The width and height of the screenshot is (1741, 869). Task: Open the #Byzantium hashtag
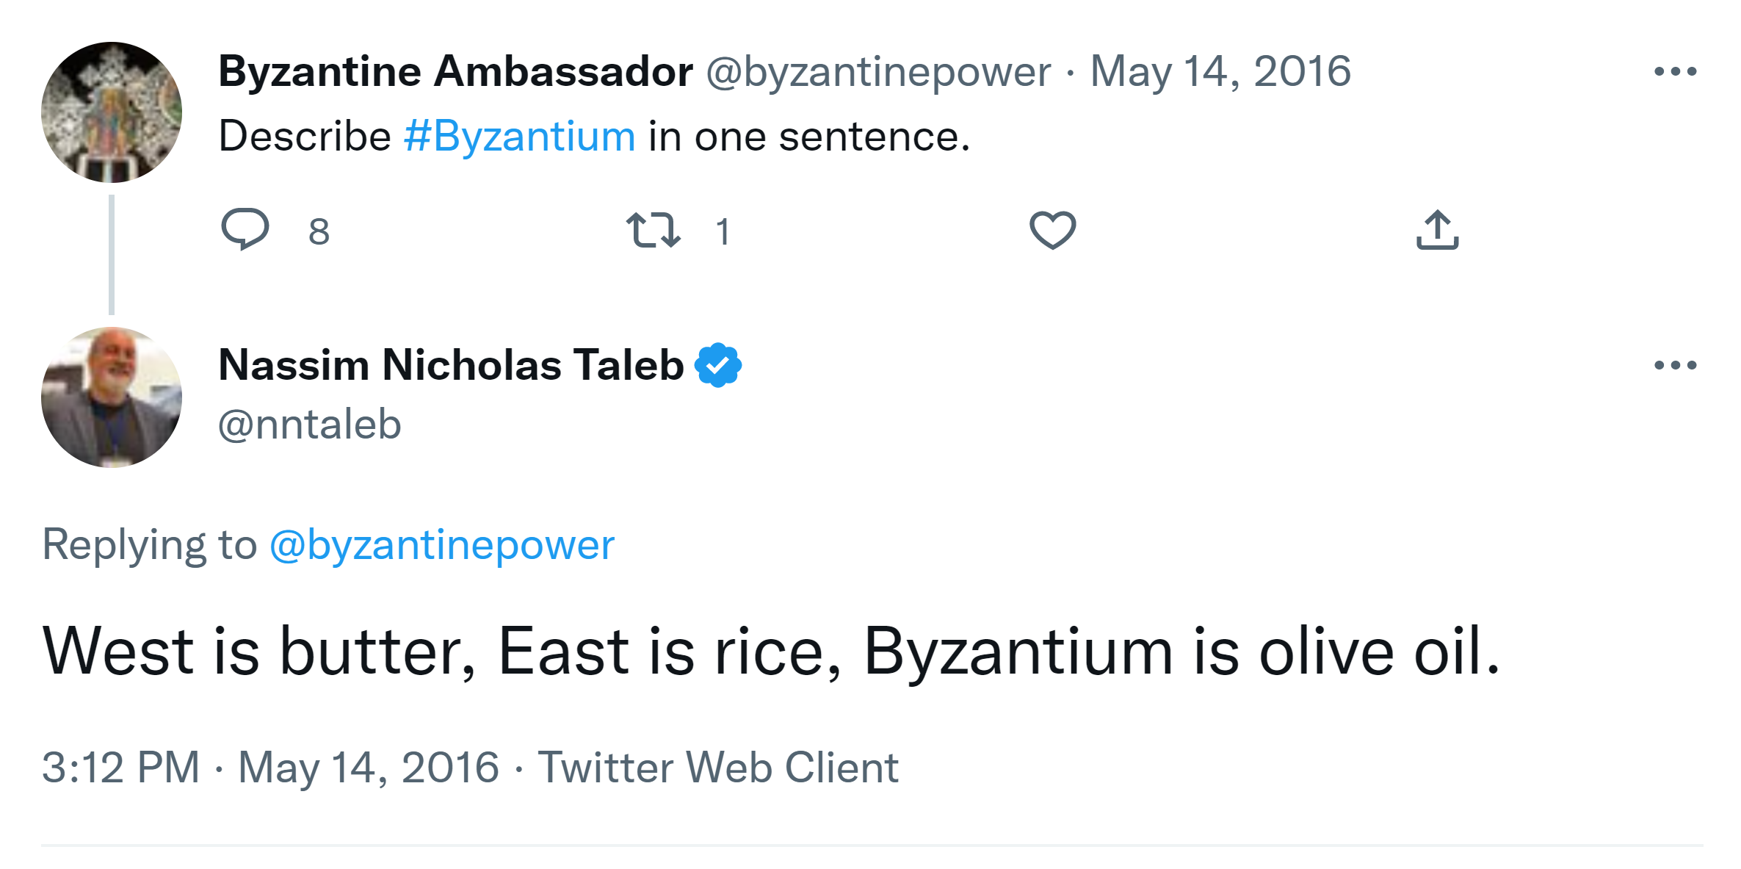[519, 137]
